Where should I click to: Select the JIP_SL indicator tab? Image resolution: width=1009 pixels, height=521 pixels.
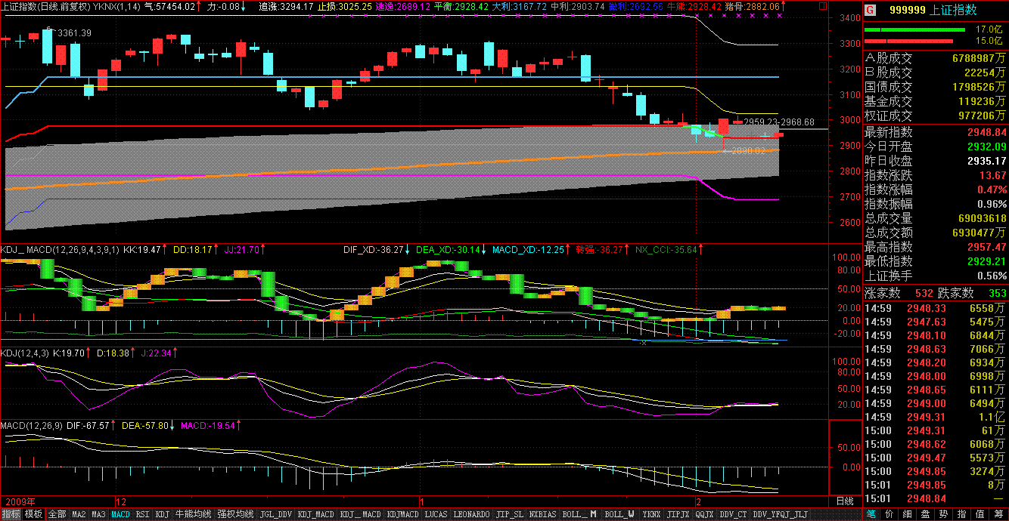(509, 514)
